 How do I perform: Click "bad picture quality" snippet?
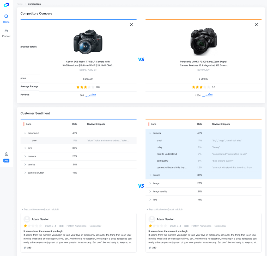point(223,161)
